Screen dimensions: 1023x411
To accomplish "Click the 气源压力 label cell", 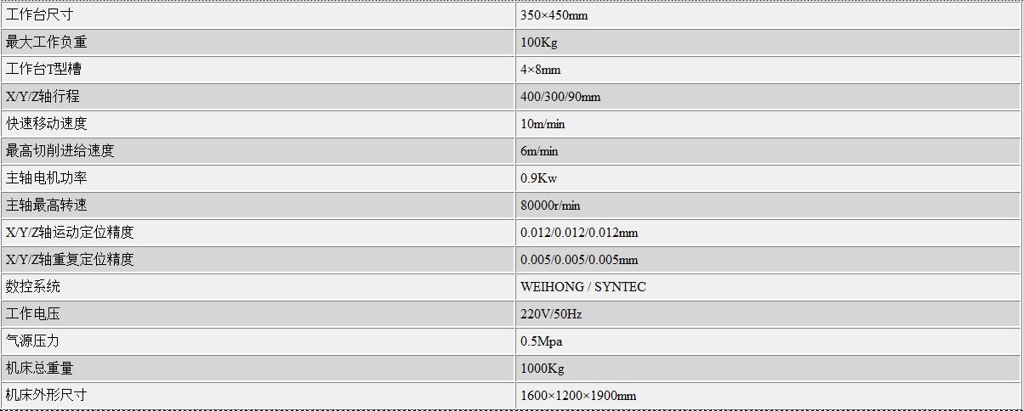I will [x=258, y=341].
